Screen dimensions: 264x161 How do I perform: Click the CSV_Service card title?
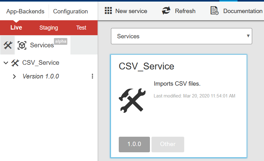pos(146,66)
